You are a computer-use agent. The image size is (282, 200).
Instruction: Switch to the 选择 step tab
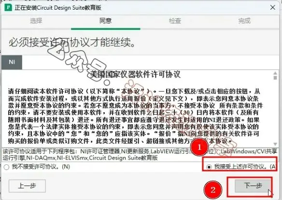[x=36, y=21]
